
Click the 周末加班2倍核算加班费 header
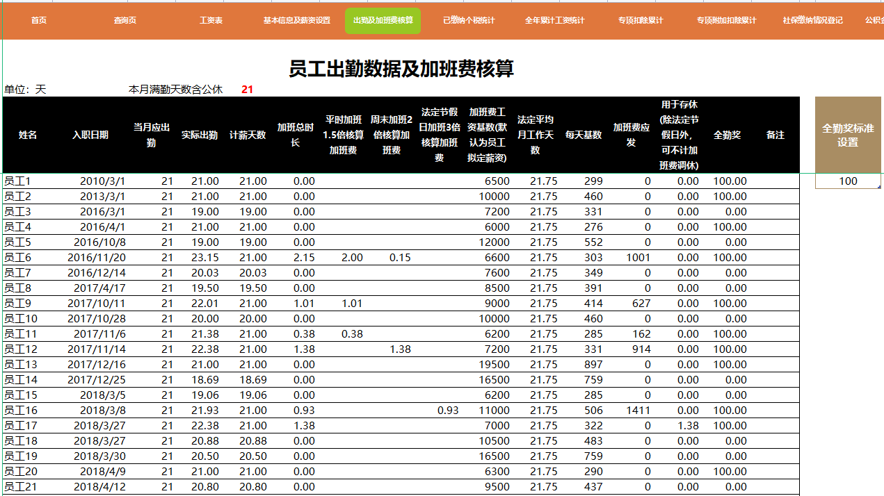click(x=391, y=135)
